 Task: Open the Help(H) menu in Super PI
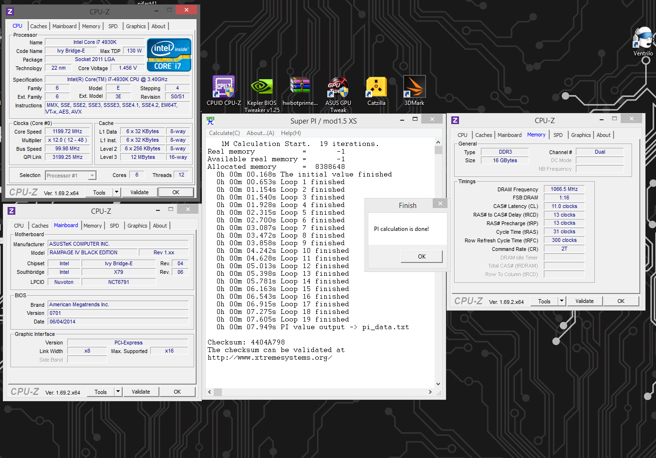tap(291, 133)
